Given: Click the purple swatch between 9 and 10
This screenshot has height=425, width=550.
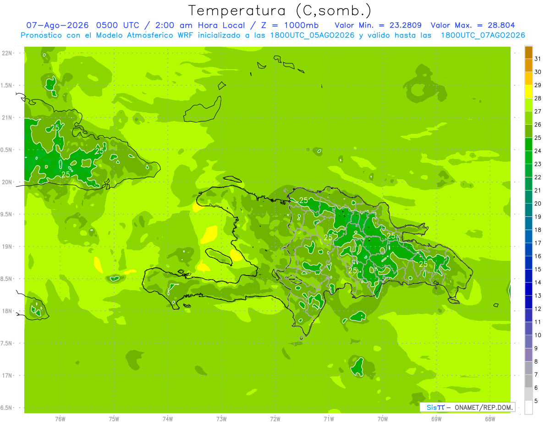Looking at the screenshot, I should click(x=528, y=342).
